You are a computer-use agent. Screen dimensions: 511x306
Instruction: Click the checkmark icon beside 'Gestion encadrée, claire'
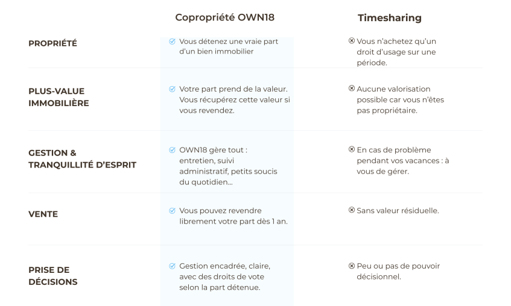173,266
